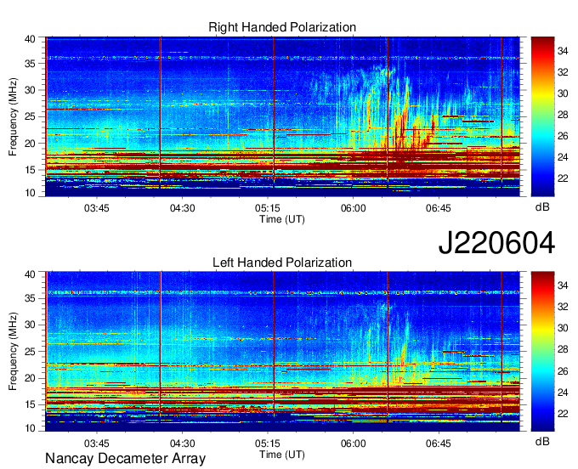578x469 pixels.
Task: Click the 24 dB label on upper colorbar
Action: pyautogui.click(x=563, y=157)
